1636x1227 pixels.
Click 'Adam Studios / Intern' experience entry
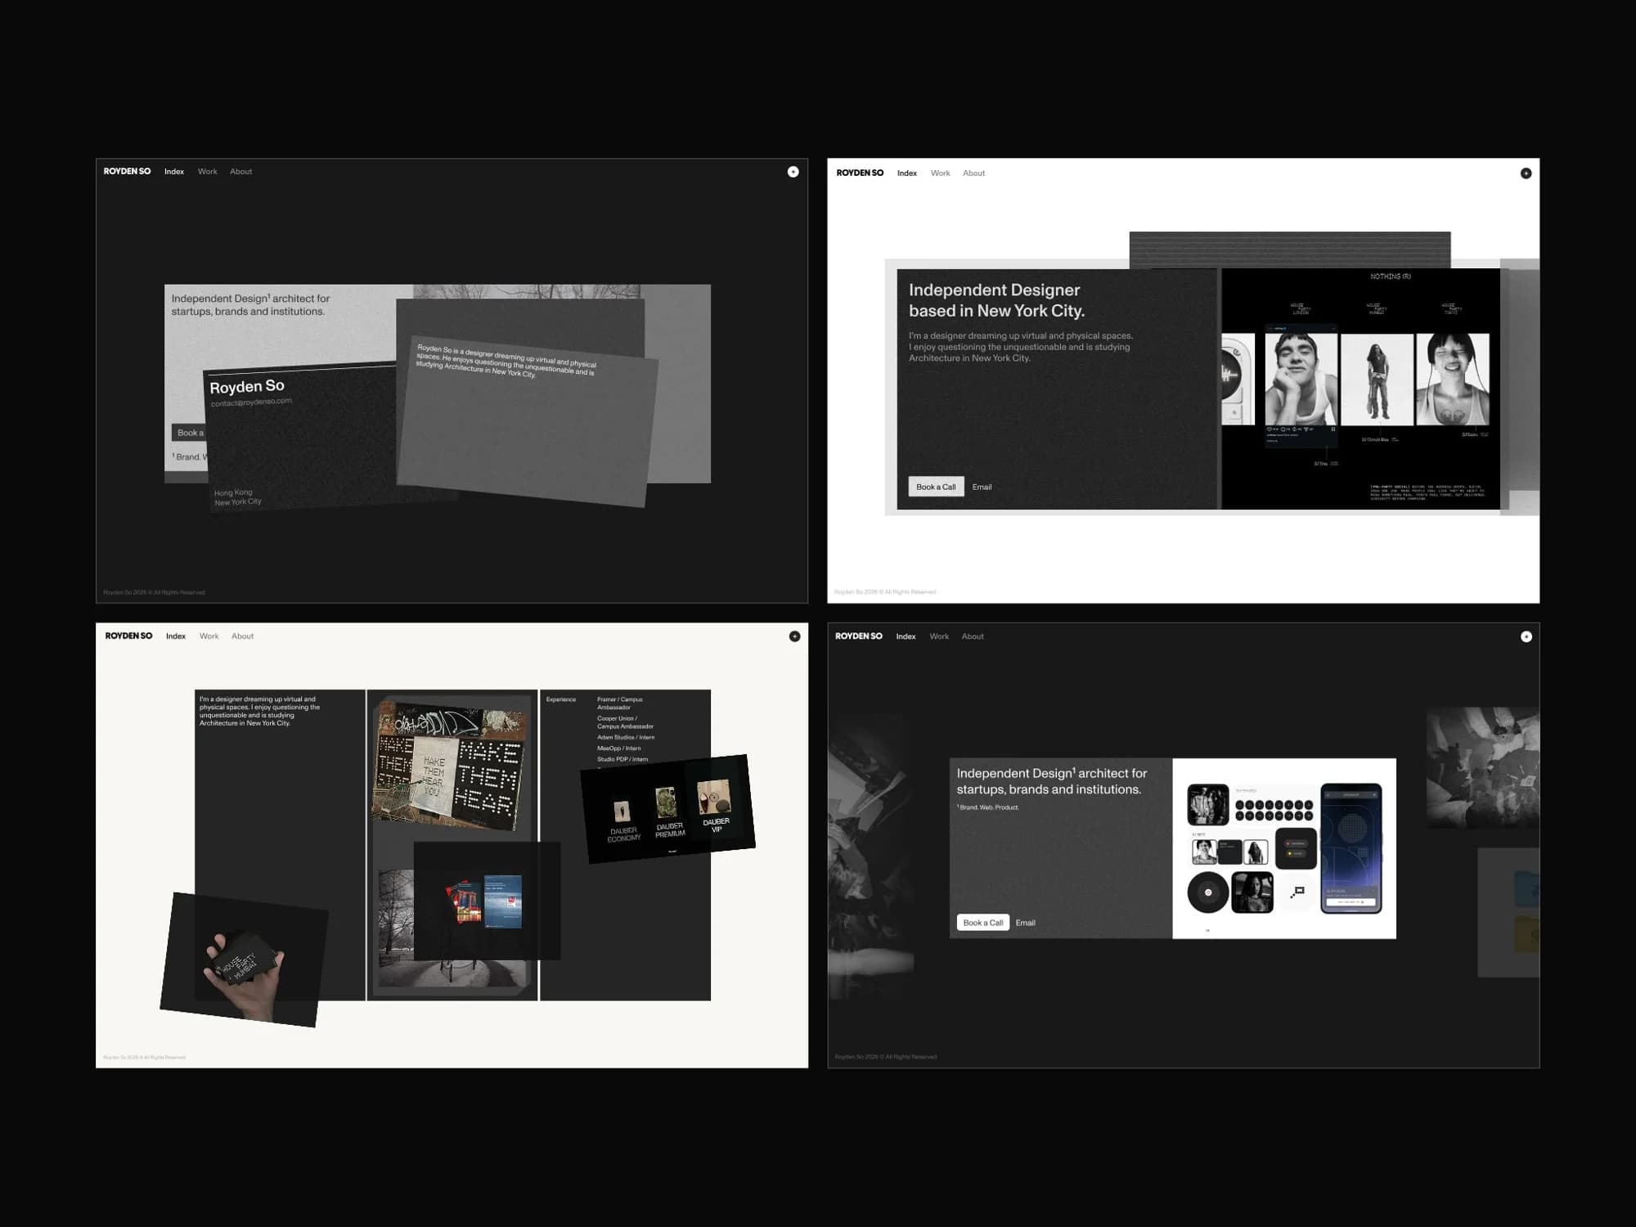625,737
